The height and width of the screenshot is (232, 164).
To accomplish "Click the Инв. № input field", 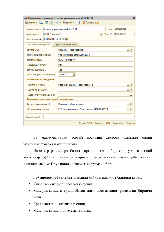I will pyautogui.click(x=124, y=34).
